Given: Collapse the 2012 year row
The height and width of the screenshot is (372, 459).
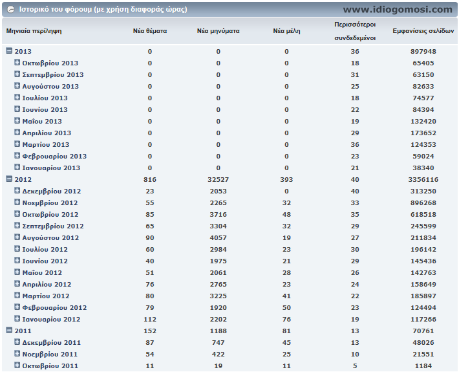Looking at the screenshot, I should (x=9, y=179).
